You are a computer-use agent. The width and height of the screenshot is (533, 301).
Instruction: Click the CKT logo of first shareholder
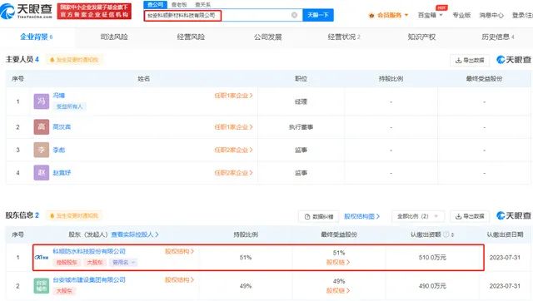point(42,257)
